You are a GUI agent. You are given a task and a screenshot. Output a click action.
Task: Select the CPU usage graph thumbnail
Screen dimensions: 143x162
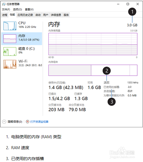(x=10, y=26)
